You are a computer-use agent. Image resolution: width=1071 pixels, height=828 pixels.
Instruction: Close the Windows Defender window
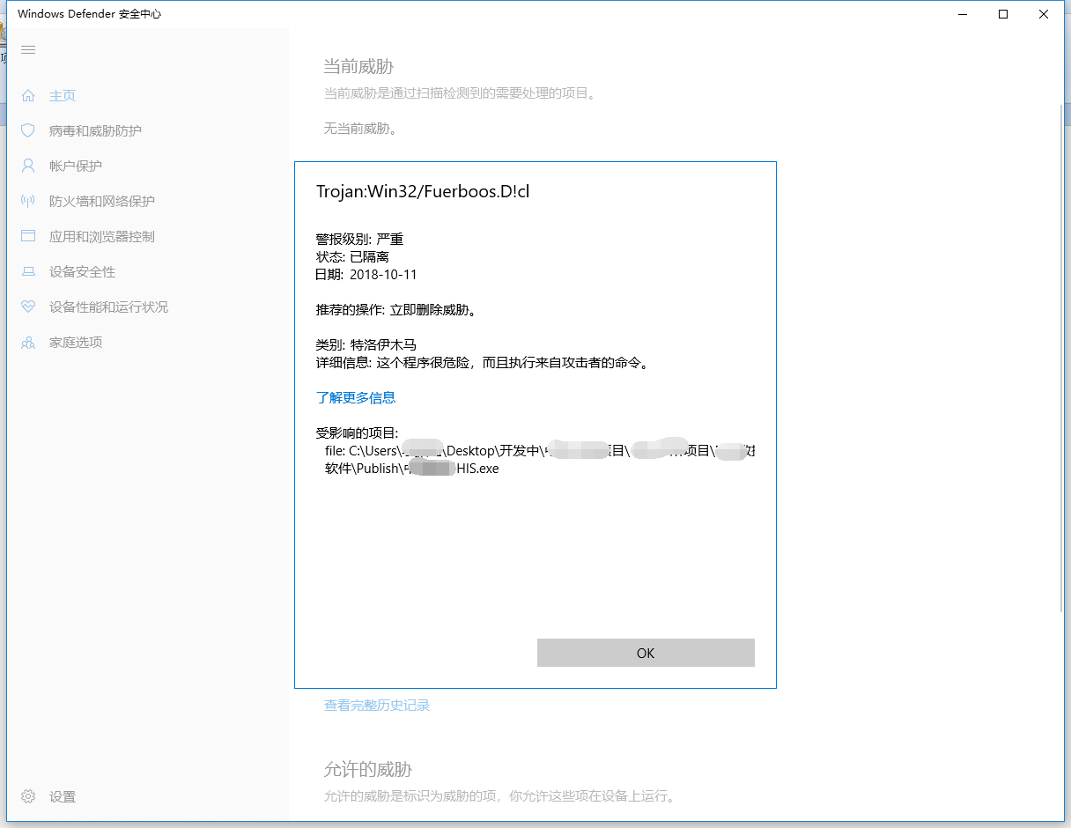click(1043, 14)
